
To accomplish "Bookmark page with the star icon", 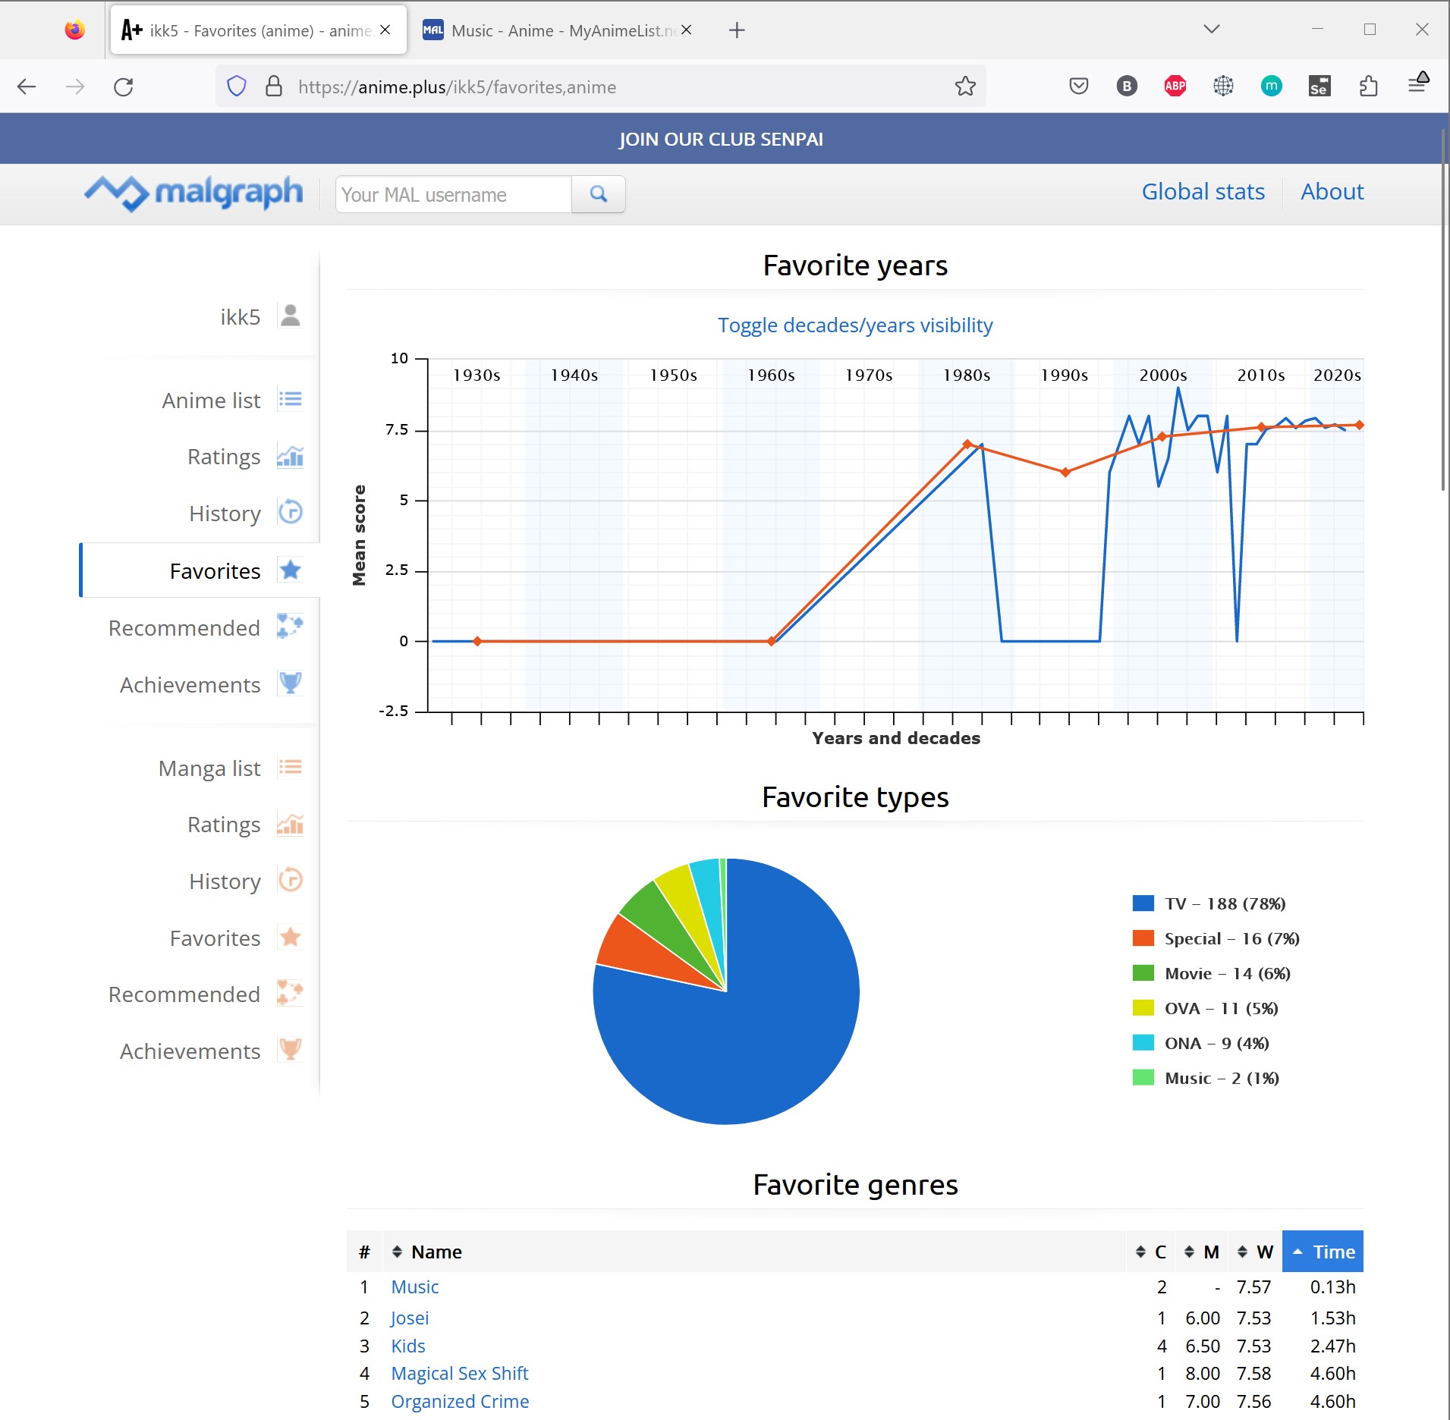I will pos(964,86).
